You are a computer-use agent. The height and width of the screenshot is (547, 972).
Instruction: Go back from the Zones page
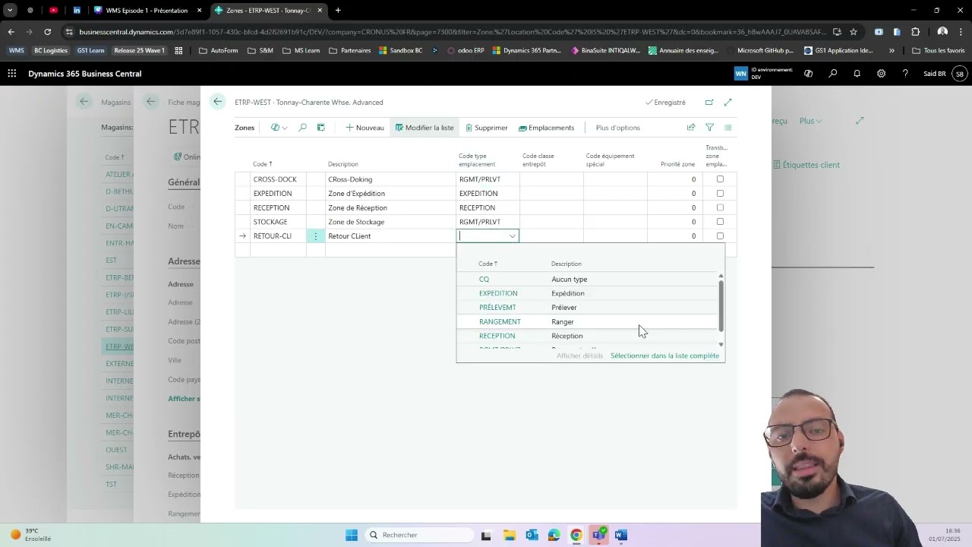(x=218, y=102)
